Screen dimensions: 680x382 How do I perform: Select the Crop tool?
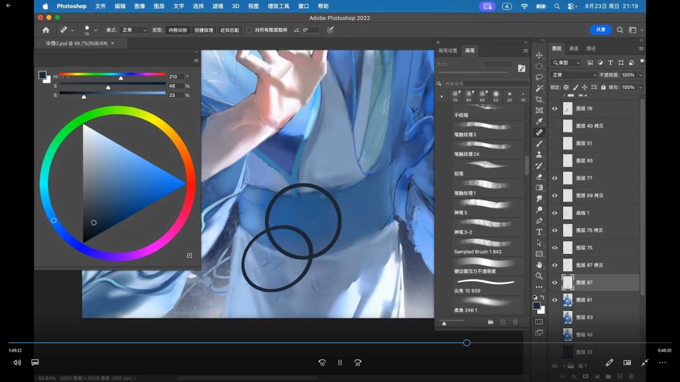(x=539, y=99)
